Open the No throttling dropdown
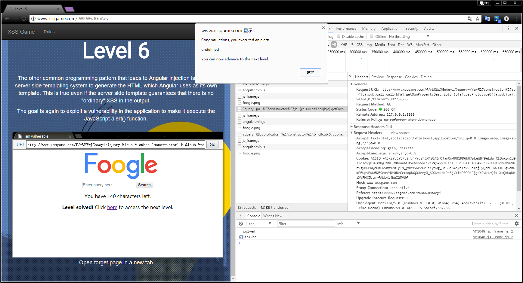 pyautogui.click(x=409, y=37)
